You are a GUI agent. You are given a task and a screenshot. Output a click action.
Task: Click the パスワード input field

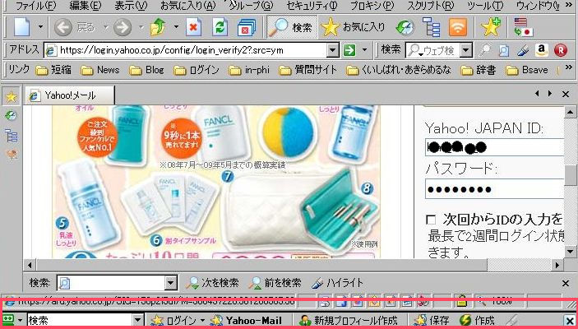[x=494, y=189]
